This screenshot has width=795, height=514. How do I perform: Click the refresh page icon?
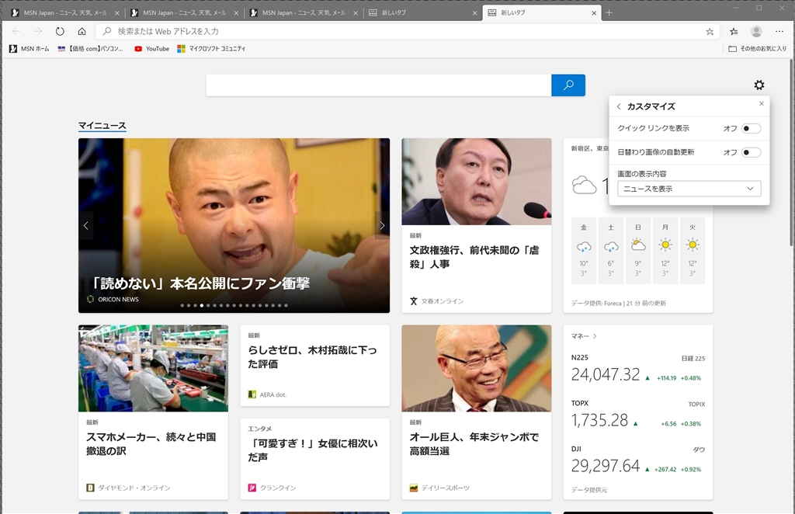[60, 31]
